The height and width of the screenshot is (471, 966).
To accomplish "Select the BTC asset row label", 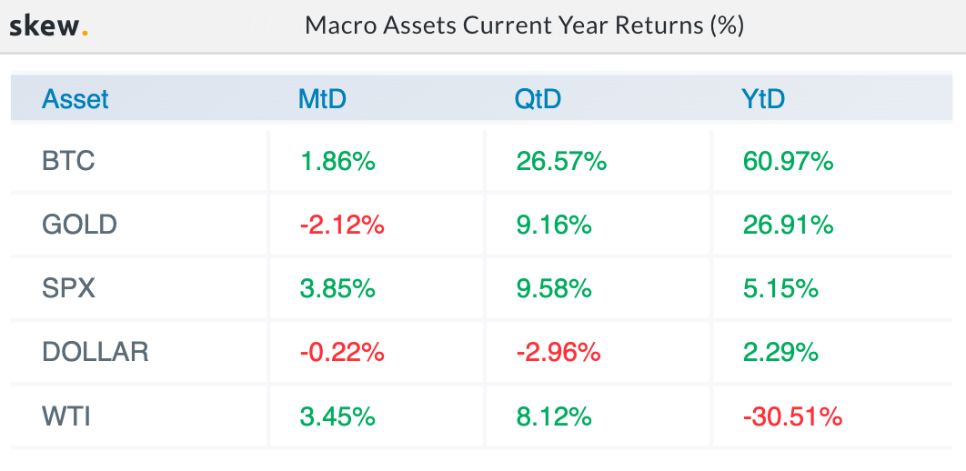I will (x=68, y=162).
